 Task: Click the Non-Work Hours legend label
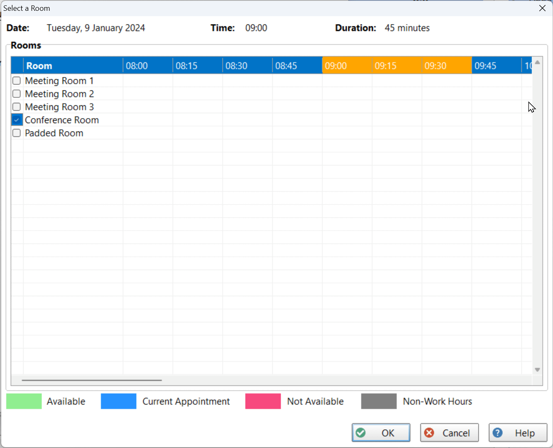tap(438, 401)
